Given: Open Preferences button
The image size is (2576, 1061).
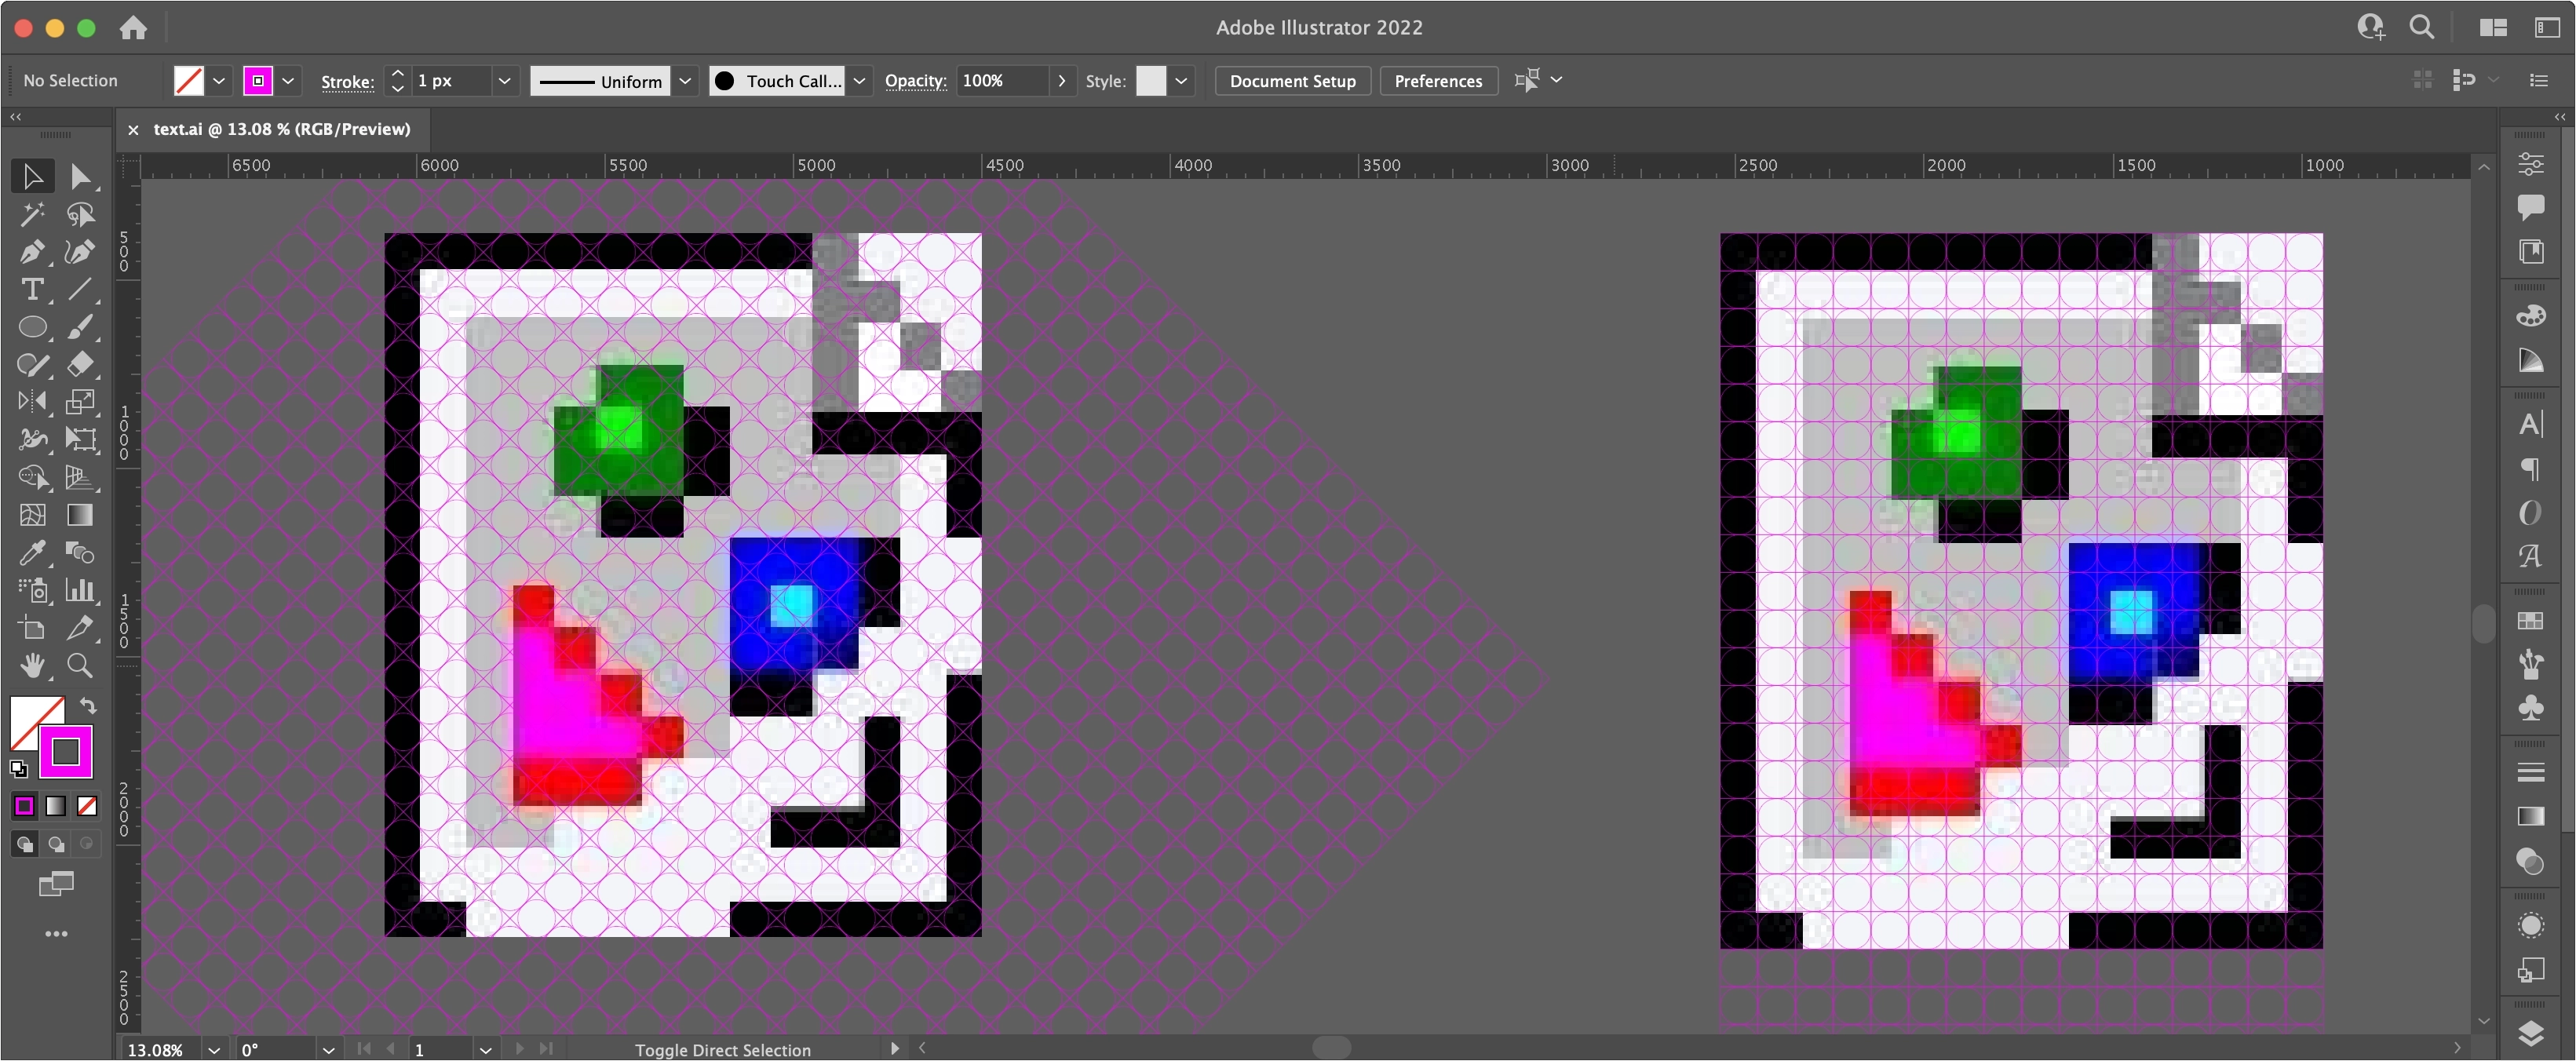Looking at the screenshot, I should (1438, 81).
